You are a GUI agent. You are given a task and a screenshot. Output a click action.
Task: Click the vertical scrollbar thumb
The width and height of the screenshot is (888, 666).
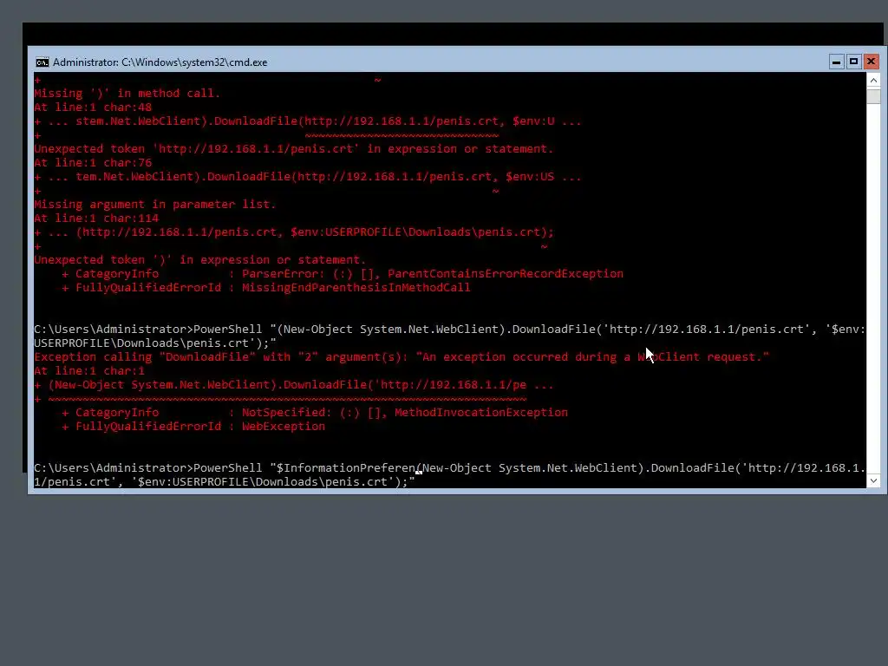click(873, 96)
